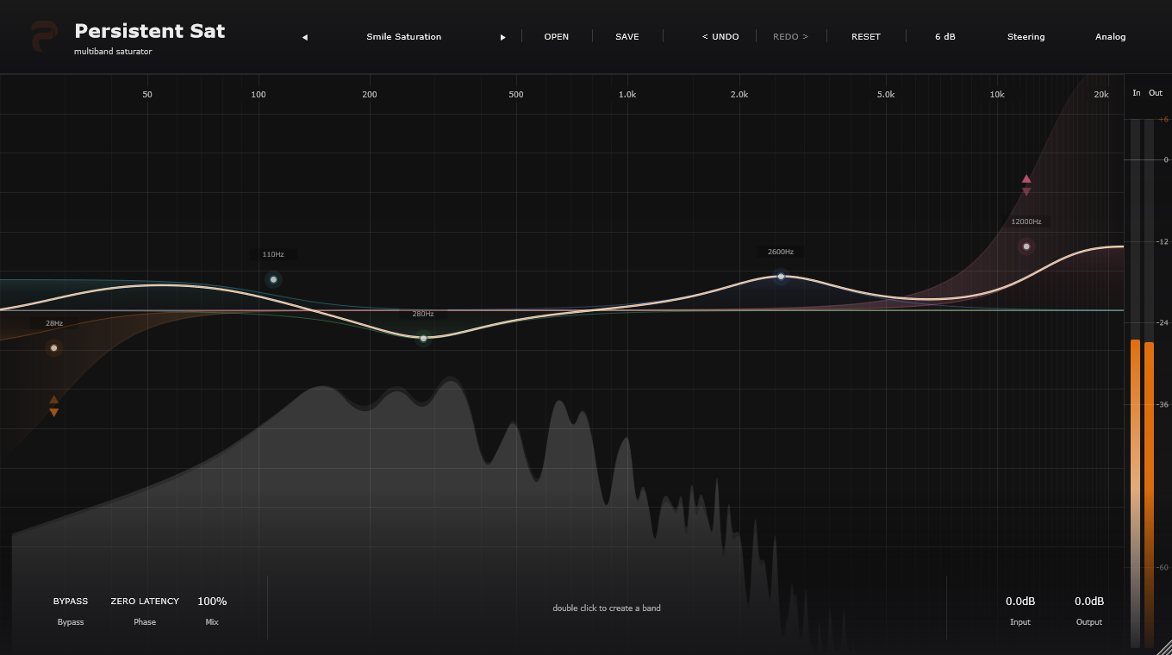
Task: Click the In level meter bar
Action: pyautogui.click(x=1135, y=384)
